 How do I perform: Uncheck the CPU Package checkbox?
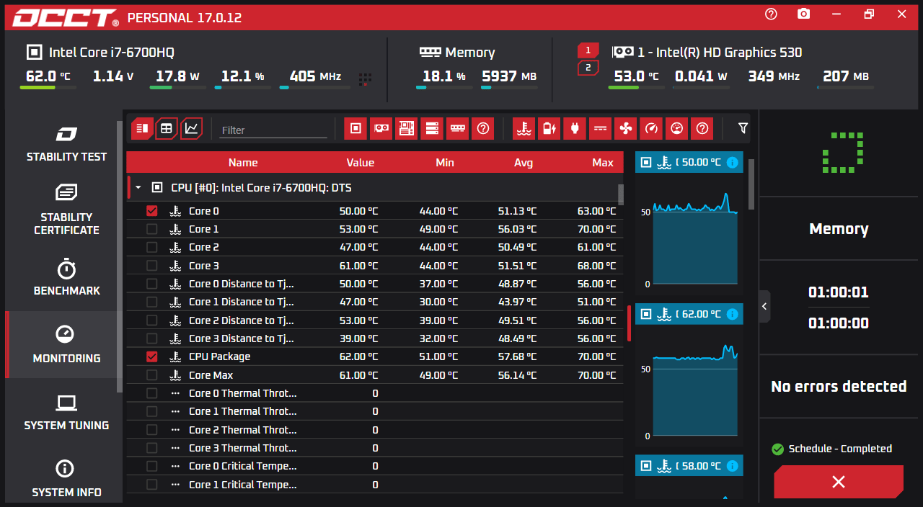pyautogui.click(x=151, y=356)
